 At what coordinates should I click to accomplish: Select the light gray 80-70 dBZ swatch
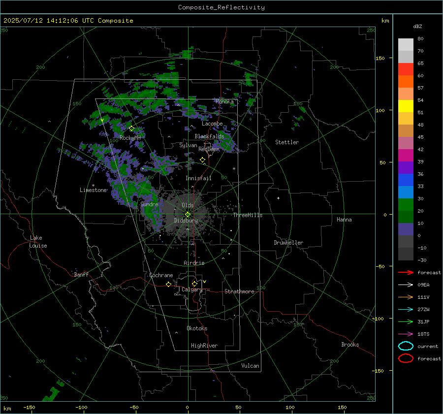[x=406, y=44]
